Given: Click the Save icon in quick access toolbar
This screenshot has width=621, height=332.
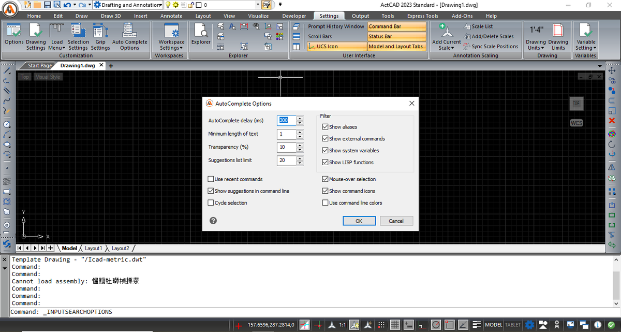Looking at the screenshot, I should tap(48, 5).
